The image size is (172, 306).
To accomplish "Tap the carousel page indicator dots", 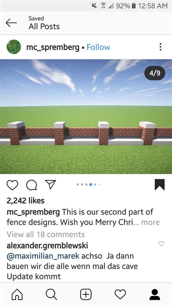I will tap(89, 184).
